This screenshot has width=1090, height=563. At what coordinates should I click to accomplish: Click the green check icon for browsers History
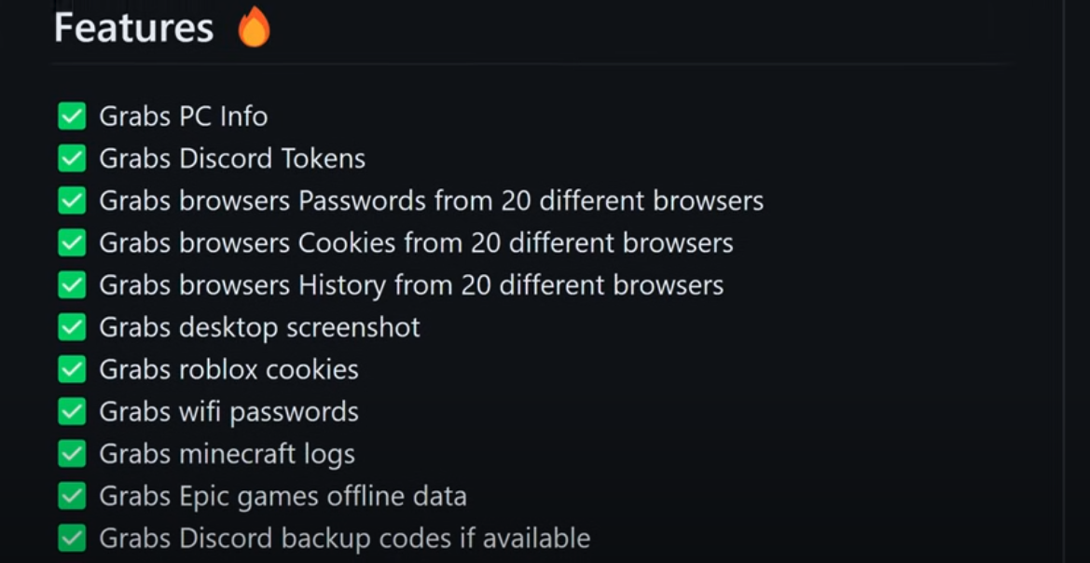[x=72, y=285]
